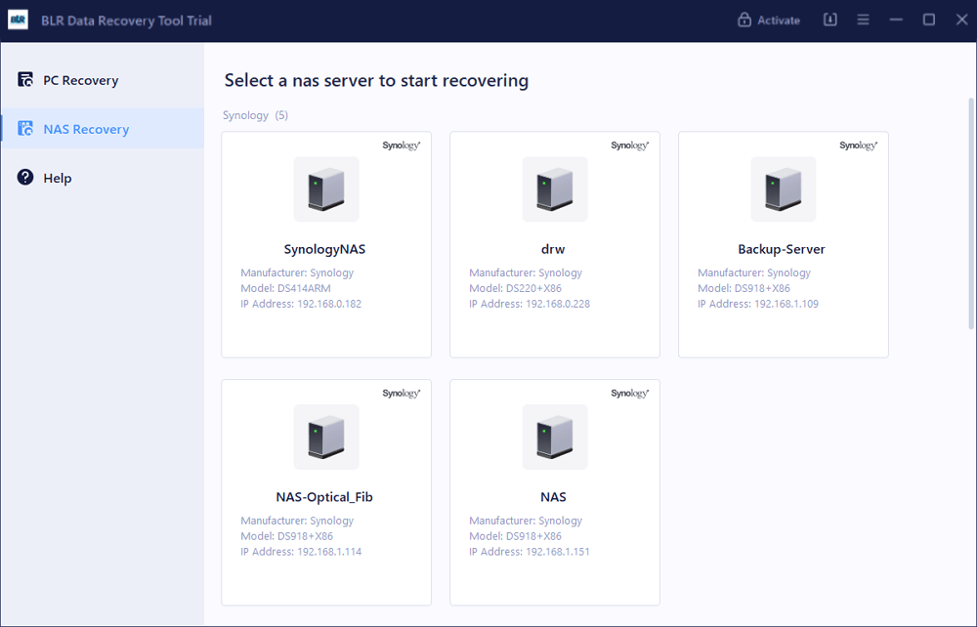
Task: Click the IP Address 192.168.1.114 text
Action: coord(301,552)
